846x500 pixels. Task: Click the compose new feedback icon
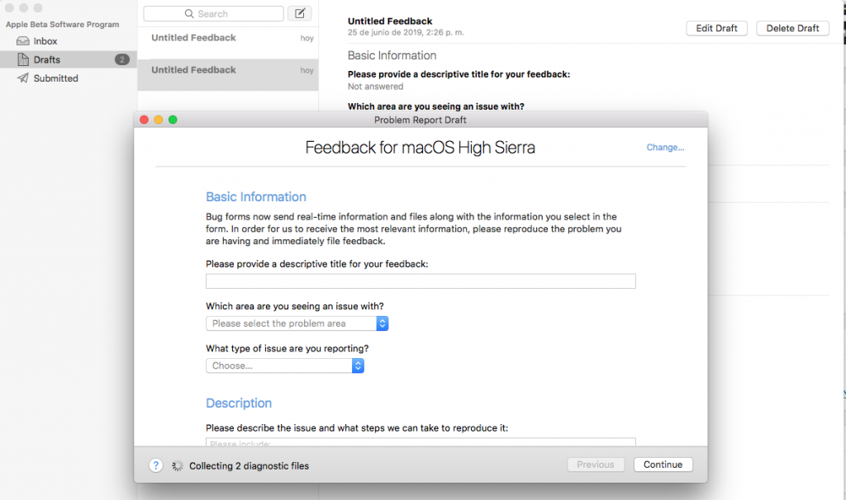point(299,13)
